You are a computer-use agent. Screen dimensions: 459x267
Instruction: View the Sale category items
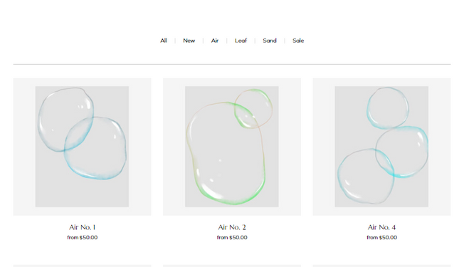pos(298,41)
